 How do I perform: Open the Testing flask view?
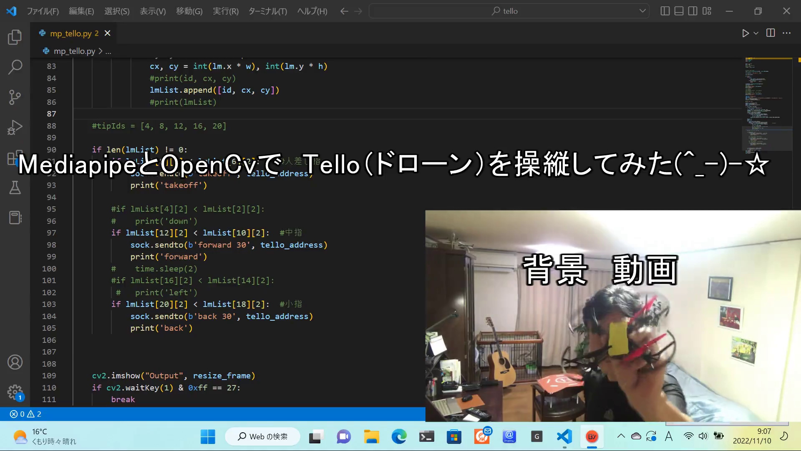(15, 187)
